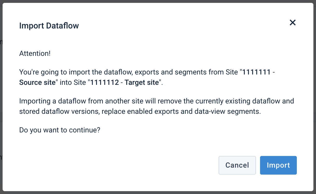Click the dimmed overlay right of the dialog
Screen dimensions: 316x194
(x=314, y=103)
